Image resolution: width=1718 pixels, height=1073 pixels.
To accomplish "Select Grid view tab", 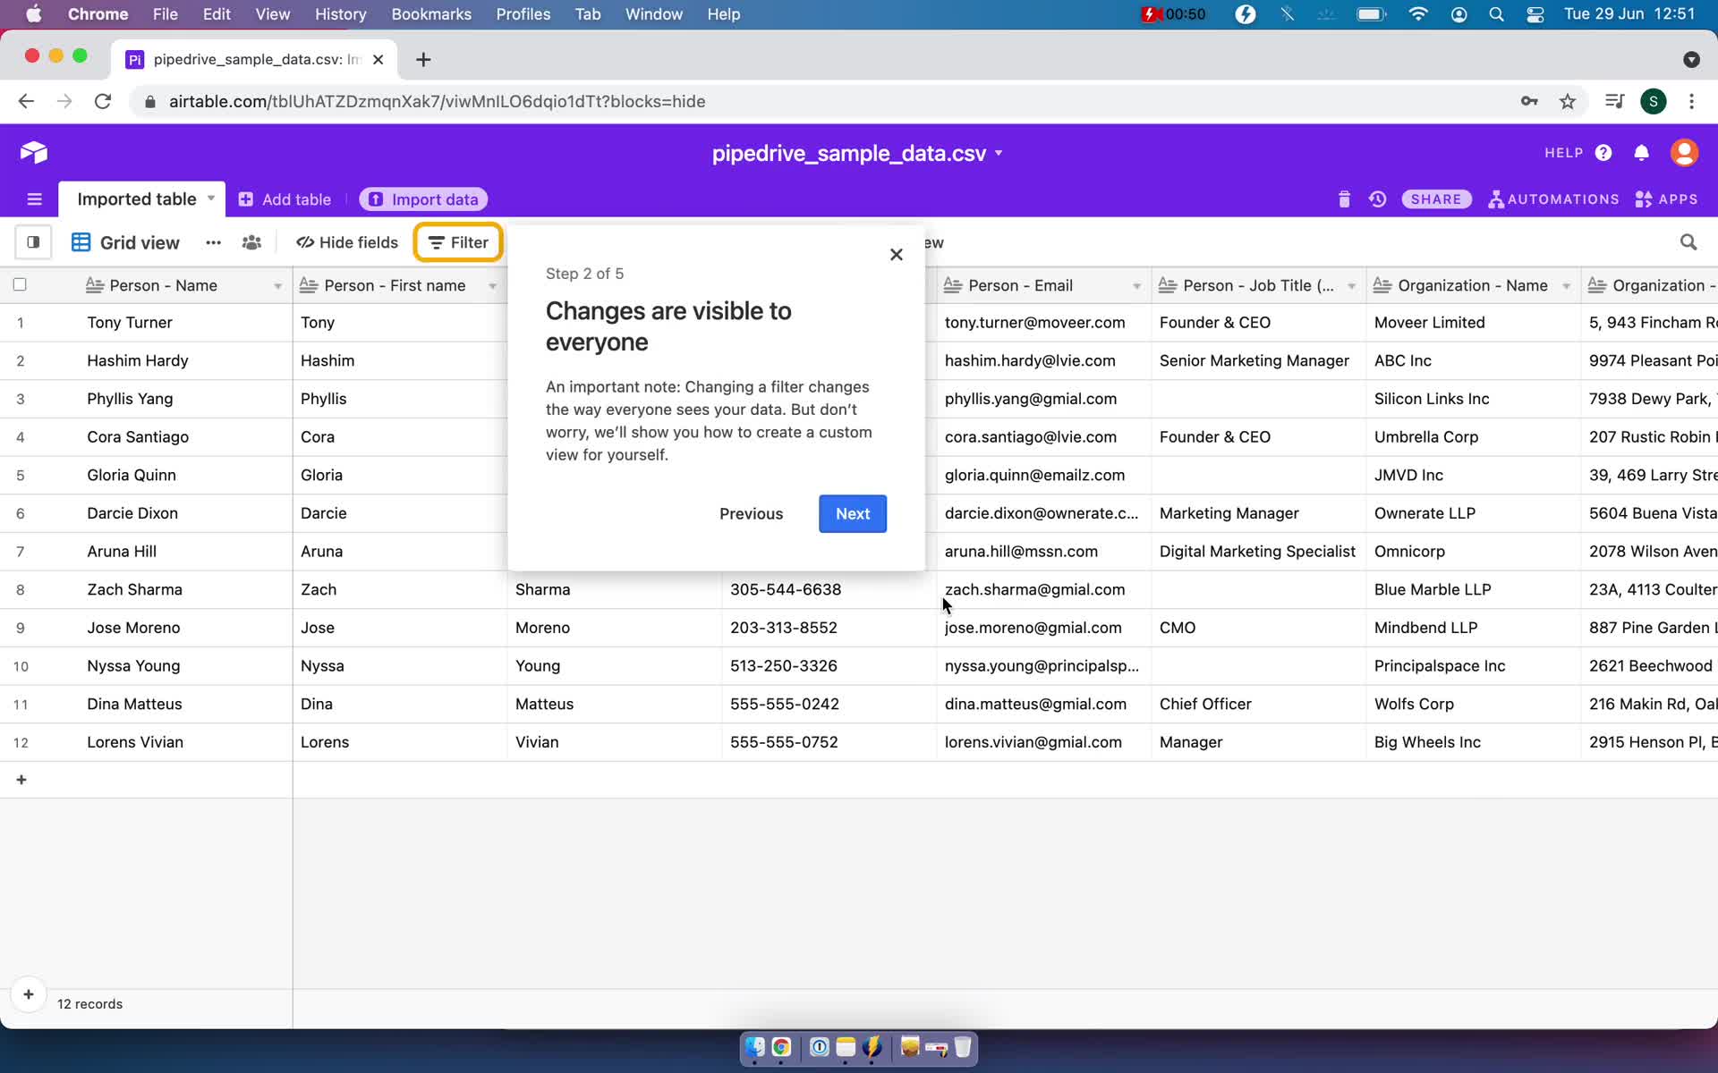I will tap(140, 242).
